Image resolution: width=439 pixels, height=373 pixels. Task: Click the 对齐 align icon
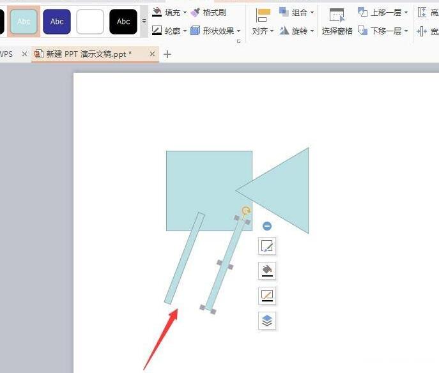[x=263, y=15]
